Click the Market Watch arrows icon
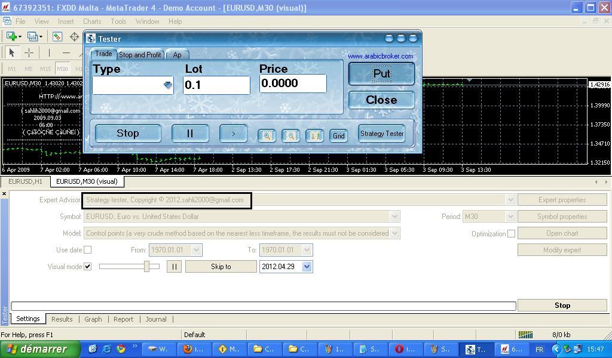 click(x=57, y=36)
